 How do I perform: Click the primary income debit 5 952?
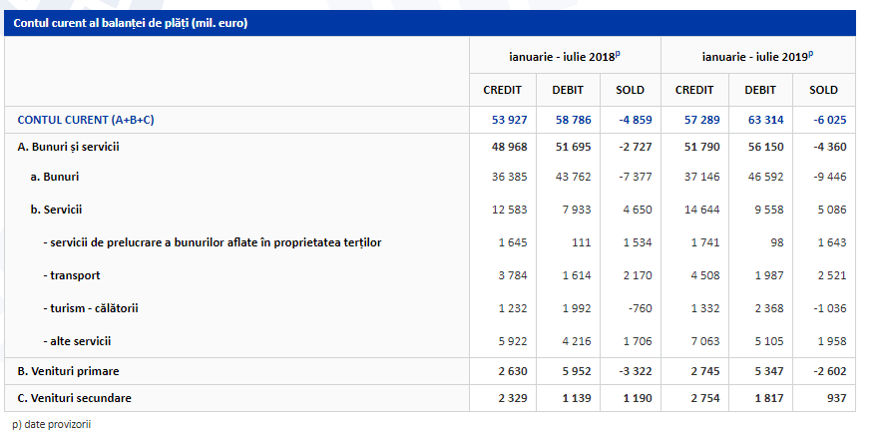577,371
